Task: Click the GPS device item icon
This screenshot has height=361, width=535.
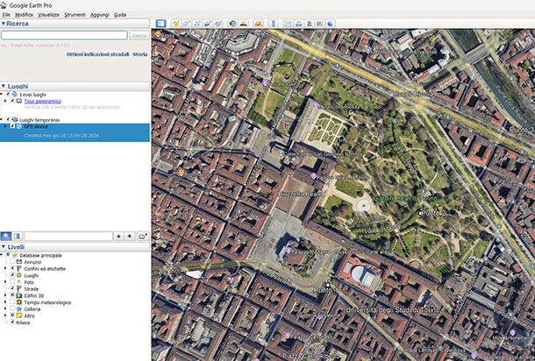Action: click(19, 126)
